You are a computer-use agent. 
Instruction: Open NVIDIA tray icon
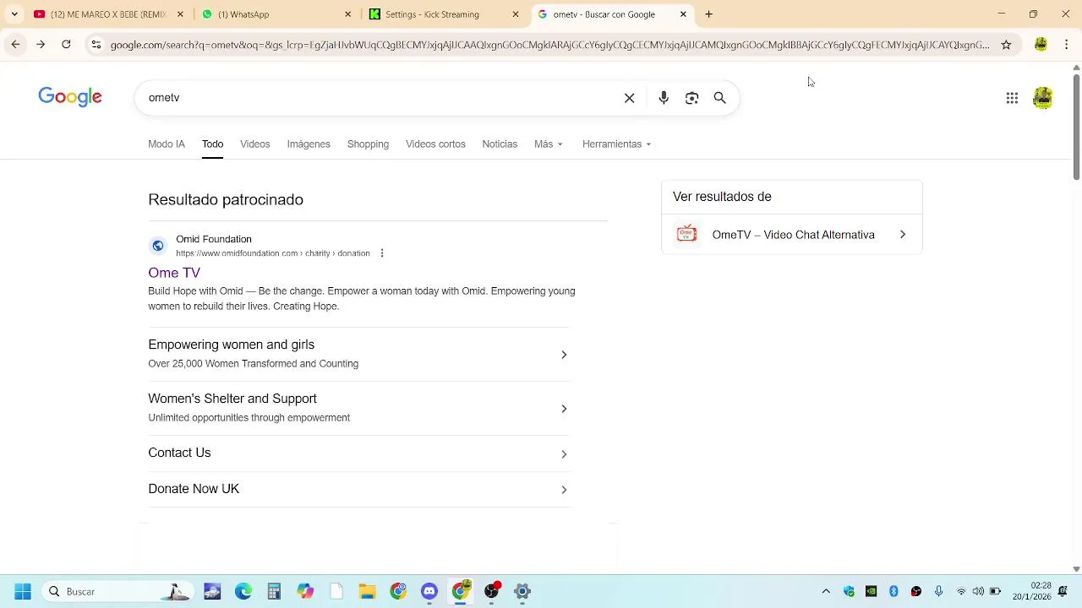[x=871, y=591]
